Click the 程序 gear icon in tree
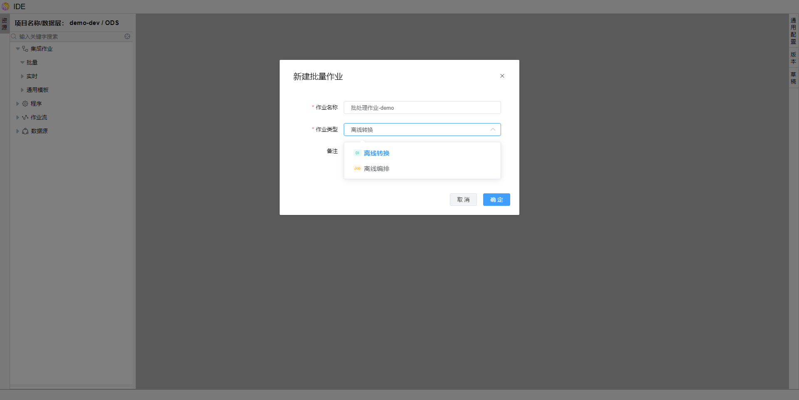Image resolution: width=799 pixels, height=400 pixels. click(x=25, y=104)
